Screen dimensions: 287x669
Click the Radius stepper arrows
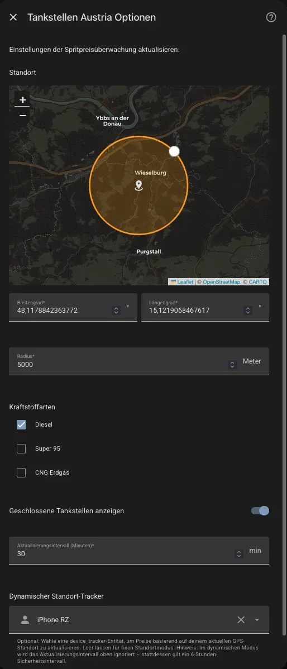pyautogui.click(x=232, y=364)
